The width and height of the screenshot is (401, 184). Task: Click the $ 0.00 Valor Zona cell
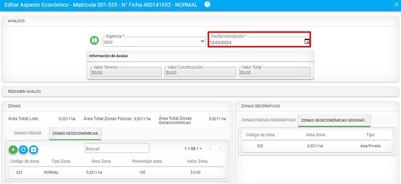[195, 172]
